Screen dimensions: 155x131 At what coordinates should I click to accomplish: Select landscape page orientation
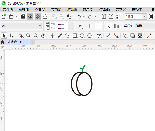coord(98,26)
